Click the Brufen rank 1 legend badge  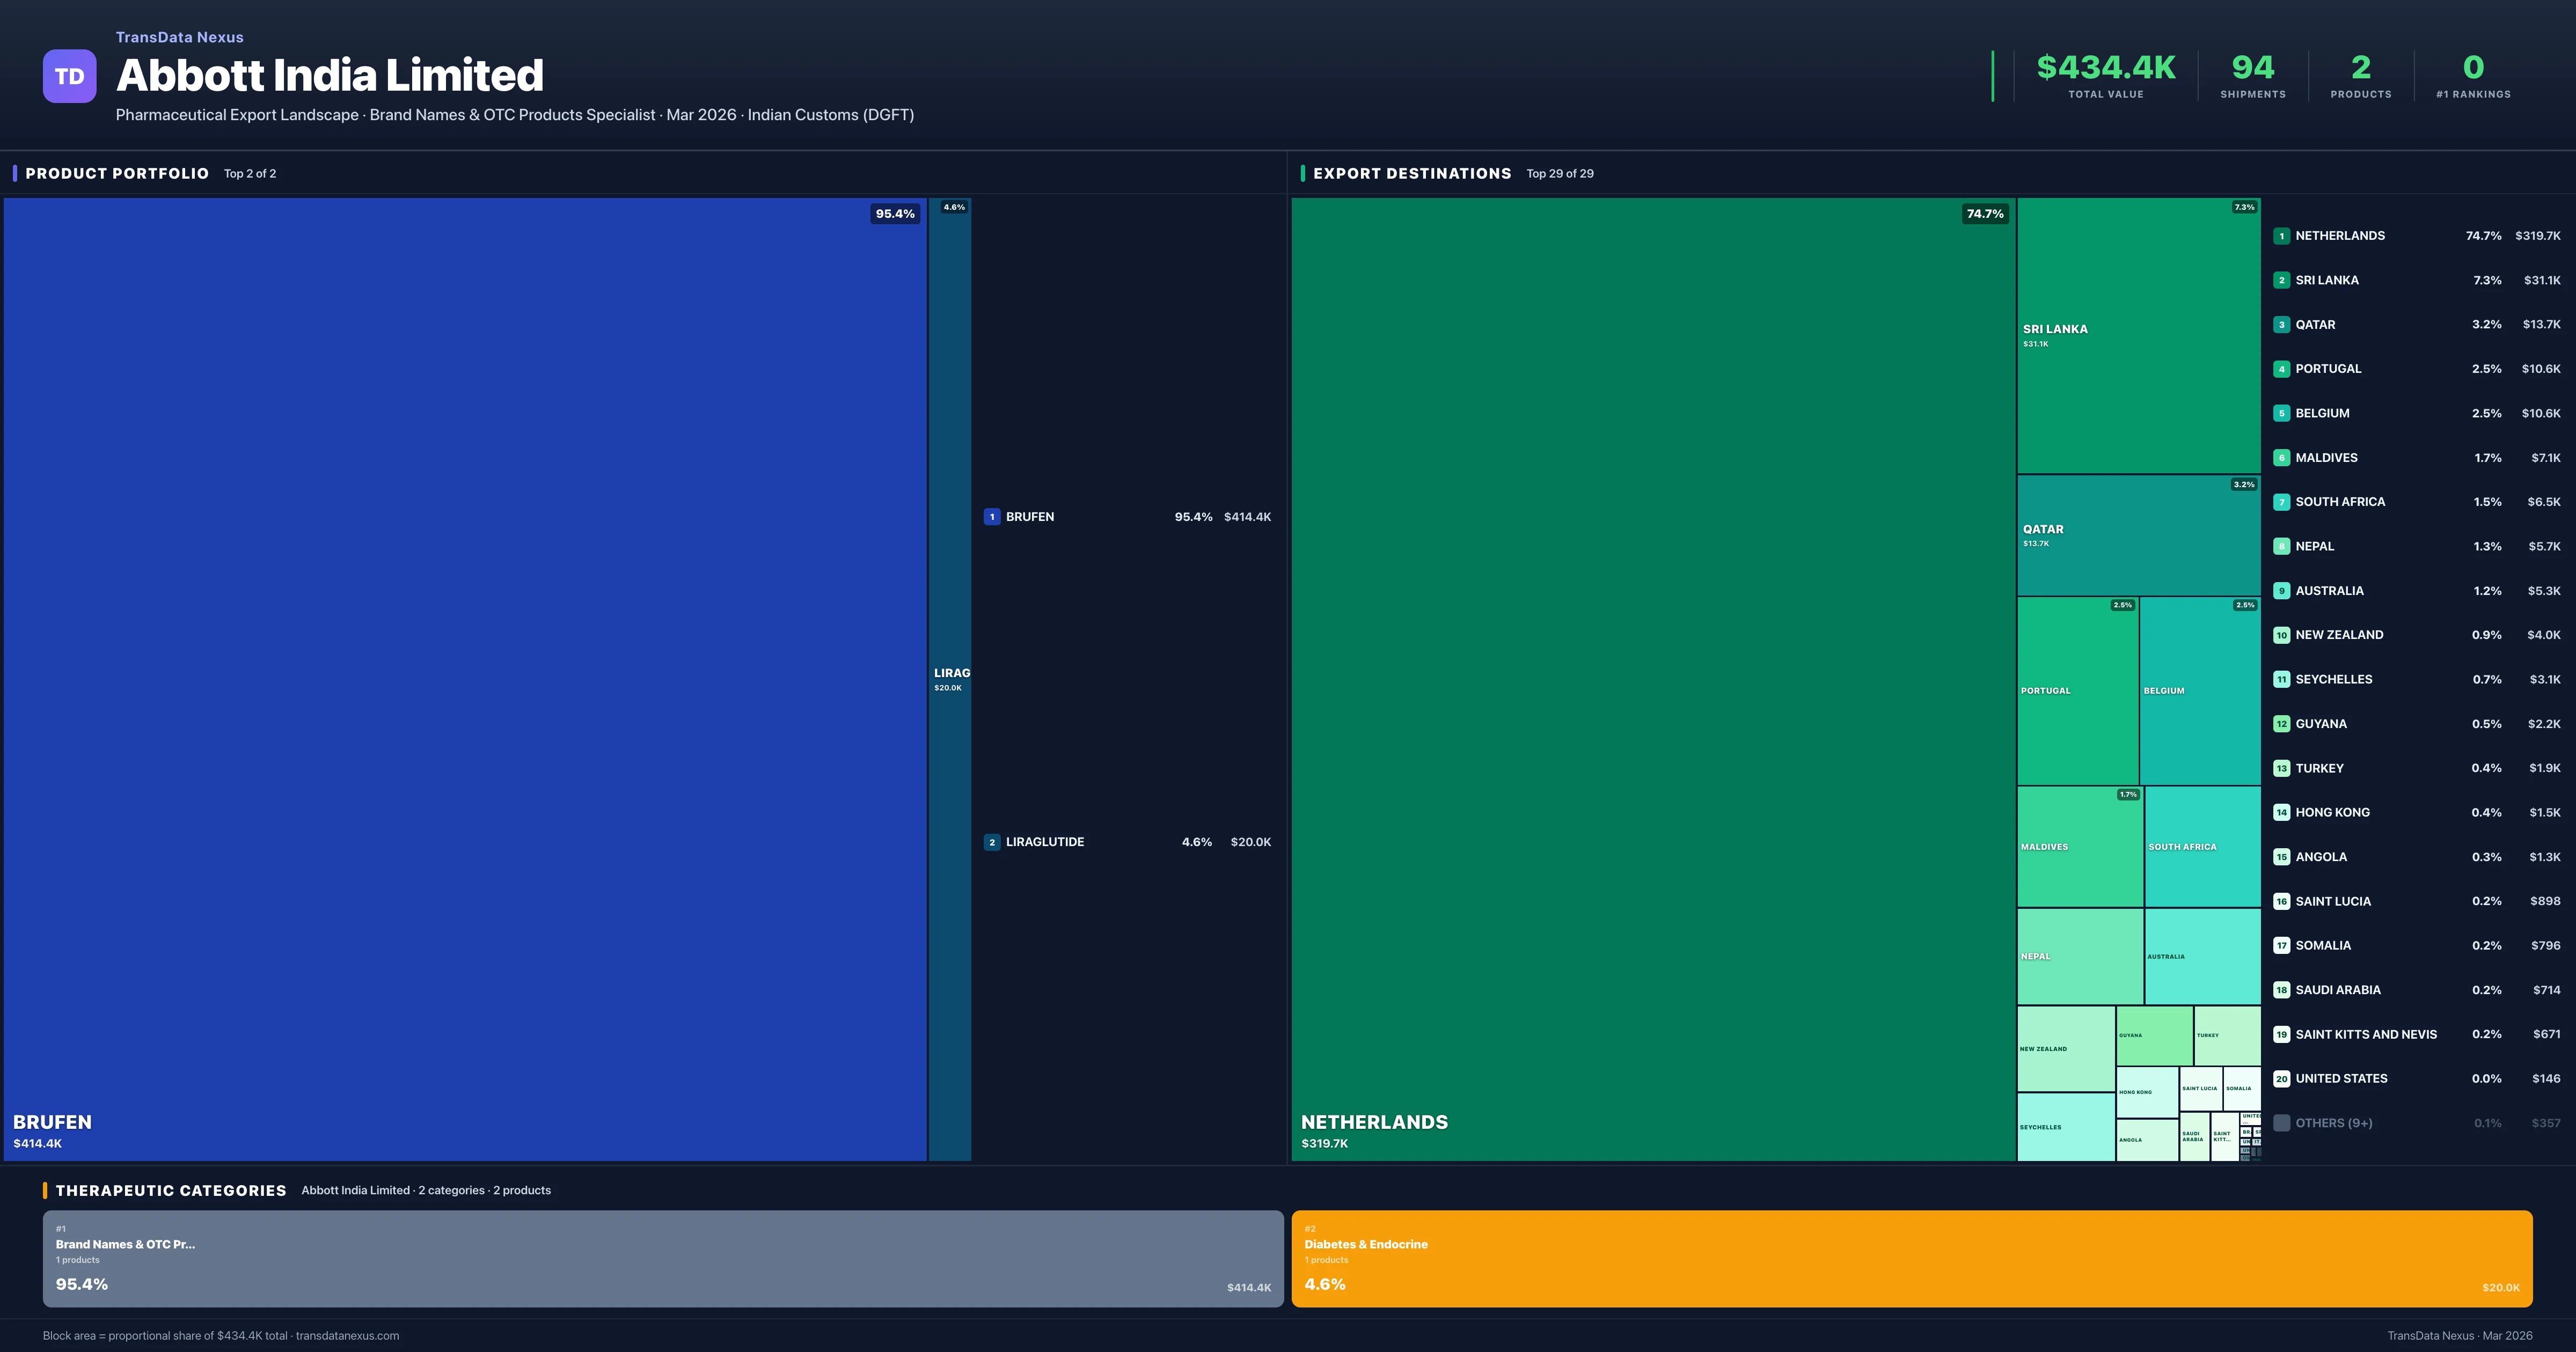pyautogui.click(x=991, y=517)
